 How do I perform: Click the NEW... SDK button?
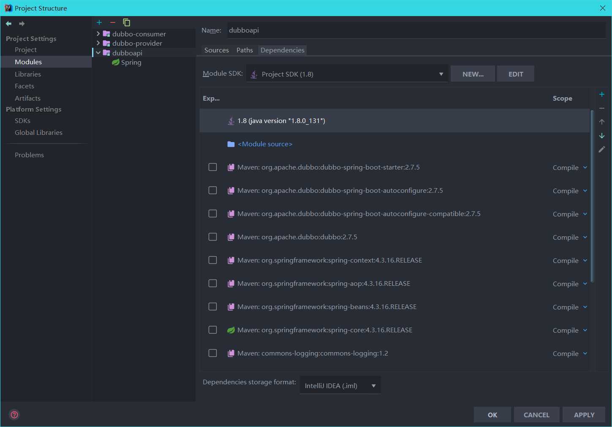pyautogui.click(x=473, y=74)
